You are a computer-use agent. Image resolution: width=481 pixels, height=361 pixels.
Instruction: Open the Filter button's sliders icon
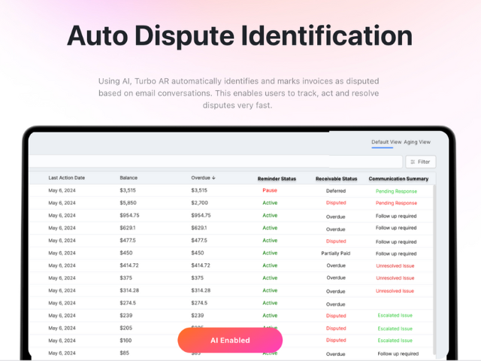[413, 162]
